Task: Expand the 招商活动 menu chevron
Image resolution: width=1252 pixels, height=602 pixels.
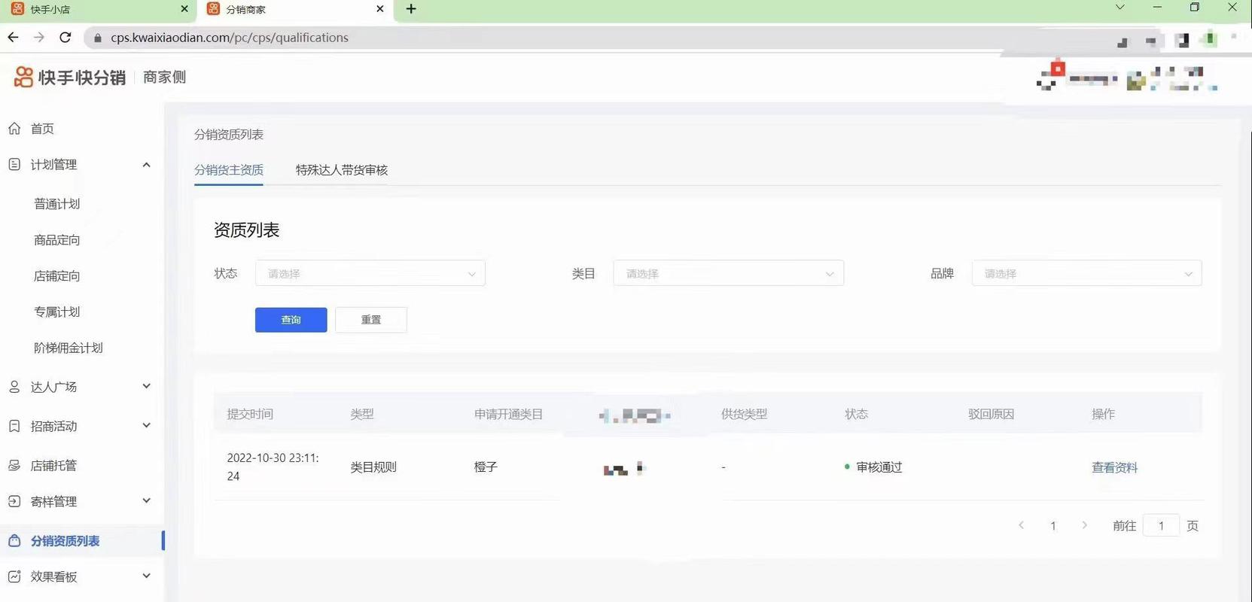Action: pyautogui.click(x=146, y=425)
